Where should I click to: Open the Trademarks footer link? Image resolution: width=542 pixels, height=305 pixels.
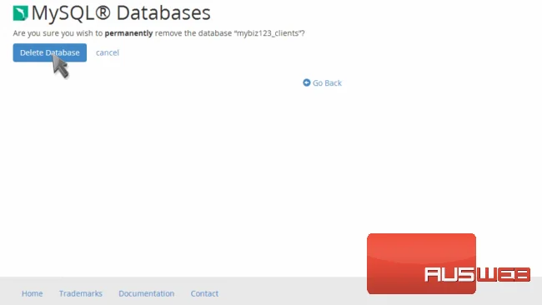(x=81, y=293)
